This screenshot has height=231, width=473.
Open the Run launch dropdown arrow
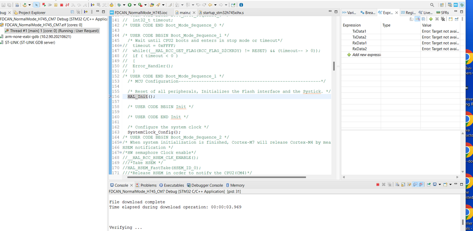(x=134, y=5)
